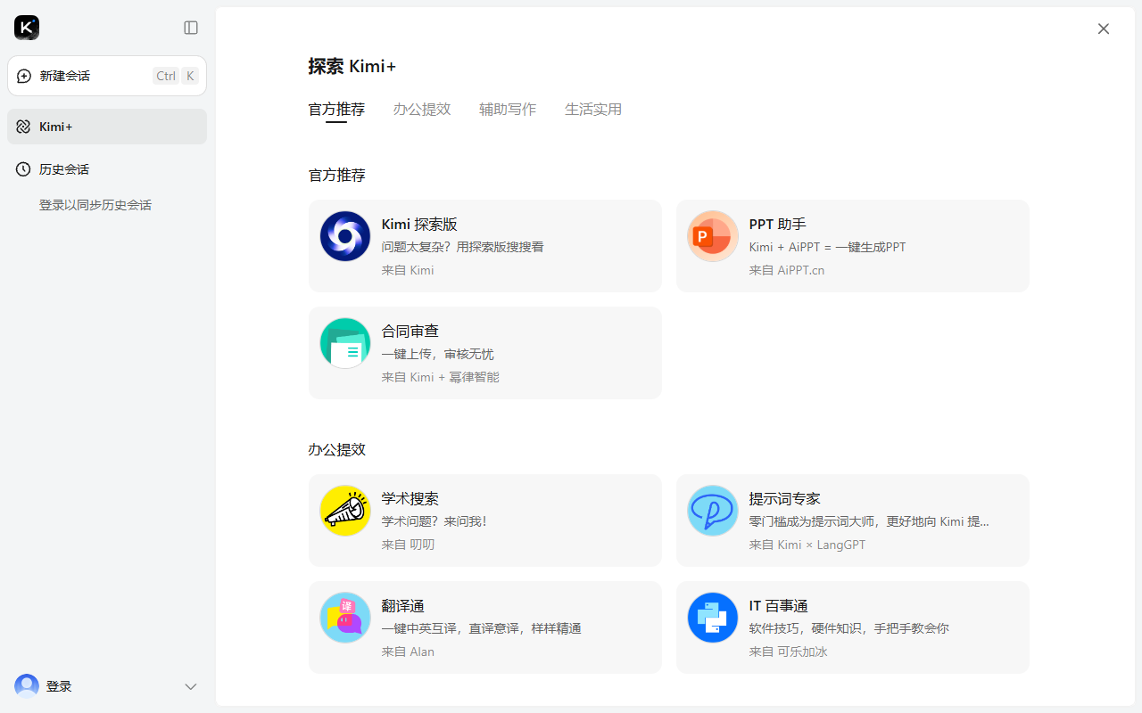The height and width of the screenshot is (713, 1142).
Task: Click the 探索 Kimi+ heading
Action: [x=352, y=67]
